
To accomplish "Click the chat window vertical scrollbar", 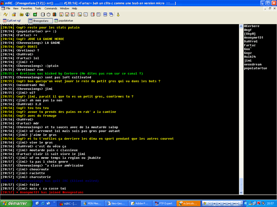I will click(x=241, y=103).
